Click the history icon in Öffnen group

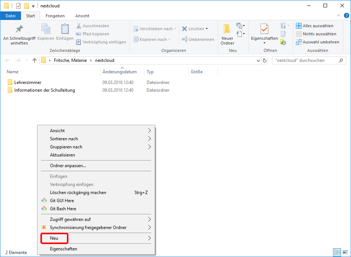coord(283,42)
